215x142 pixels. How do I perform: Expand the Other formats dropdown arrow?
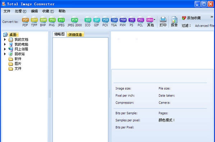click(x=155, y=20)
